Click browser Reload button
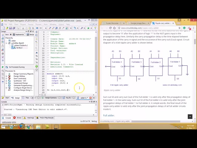 pyautogui.click(x=110, y=28)
